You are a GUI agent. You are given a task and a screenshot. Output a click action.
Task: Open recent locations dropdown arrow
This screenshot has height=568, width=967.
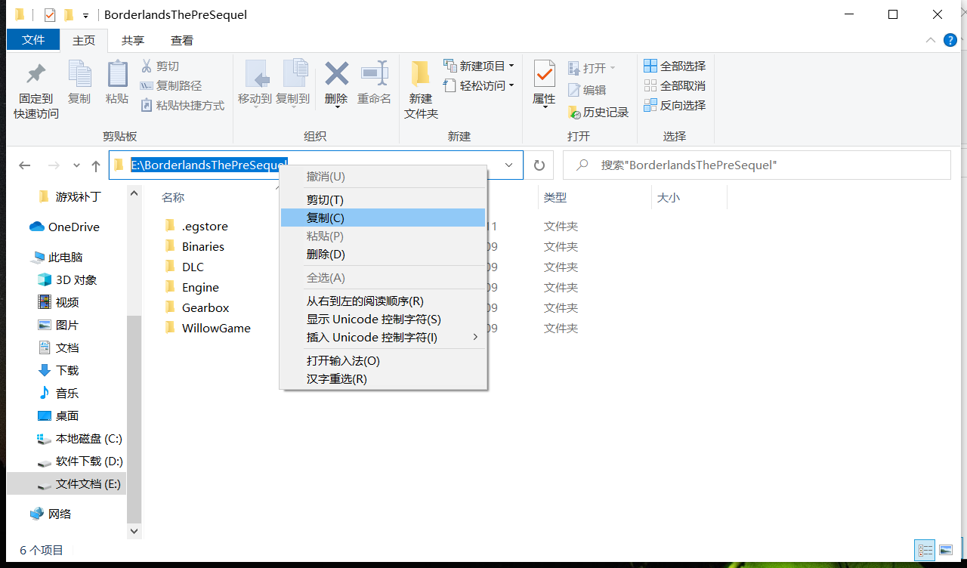coord(76,165)
